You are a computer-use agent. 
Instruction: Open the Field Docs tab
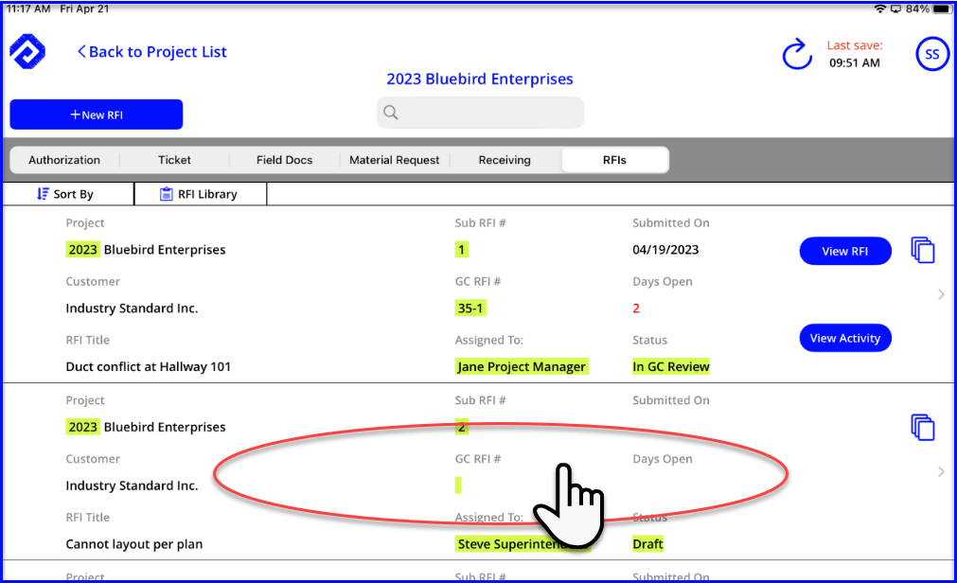(284, 160)
